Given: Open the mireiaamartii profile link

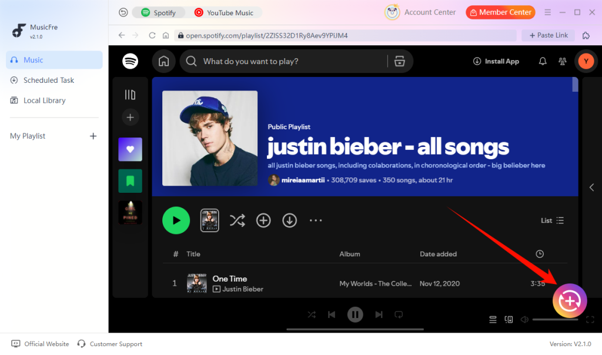Looking at the screenshot, I should [303, 180].
